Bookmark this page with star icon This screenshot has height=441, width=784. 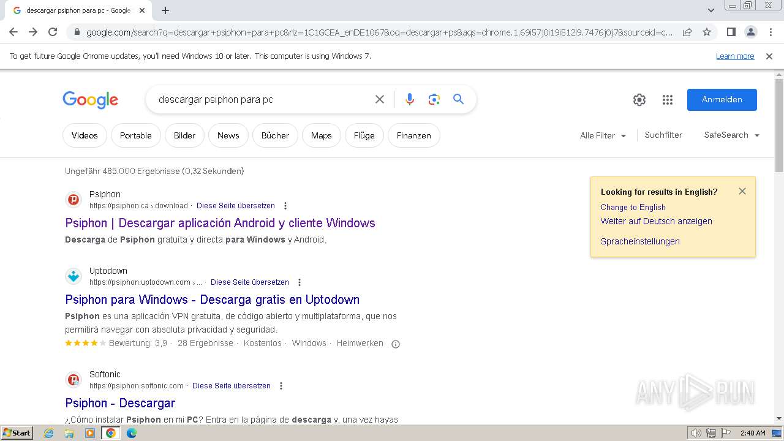707,32
